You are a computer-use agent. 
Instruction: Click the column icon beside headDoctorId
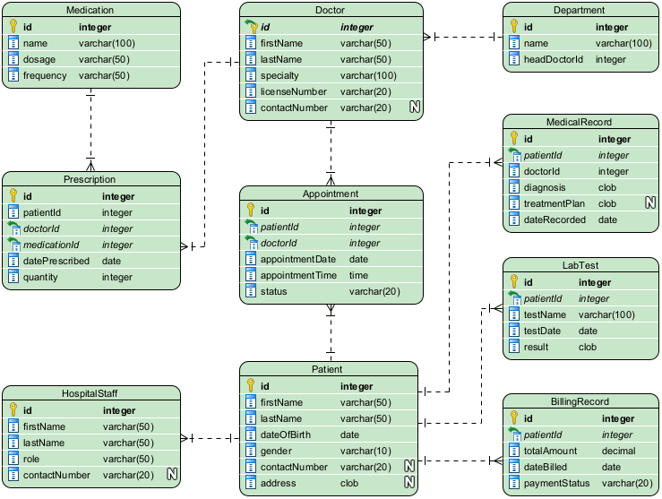click(x=515, y=59)
